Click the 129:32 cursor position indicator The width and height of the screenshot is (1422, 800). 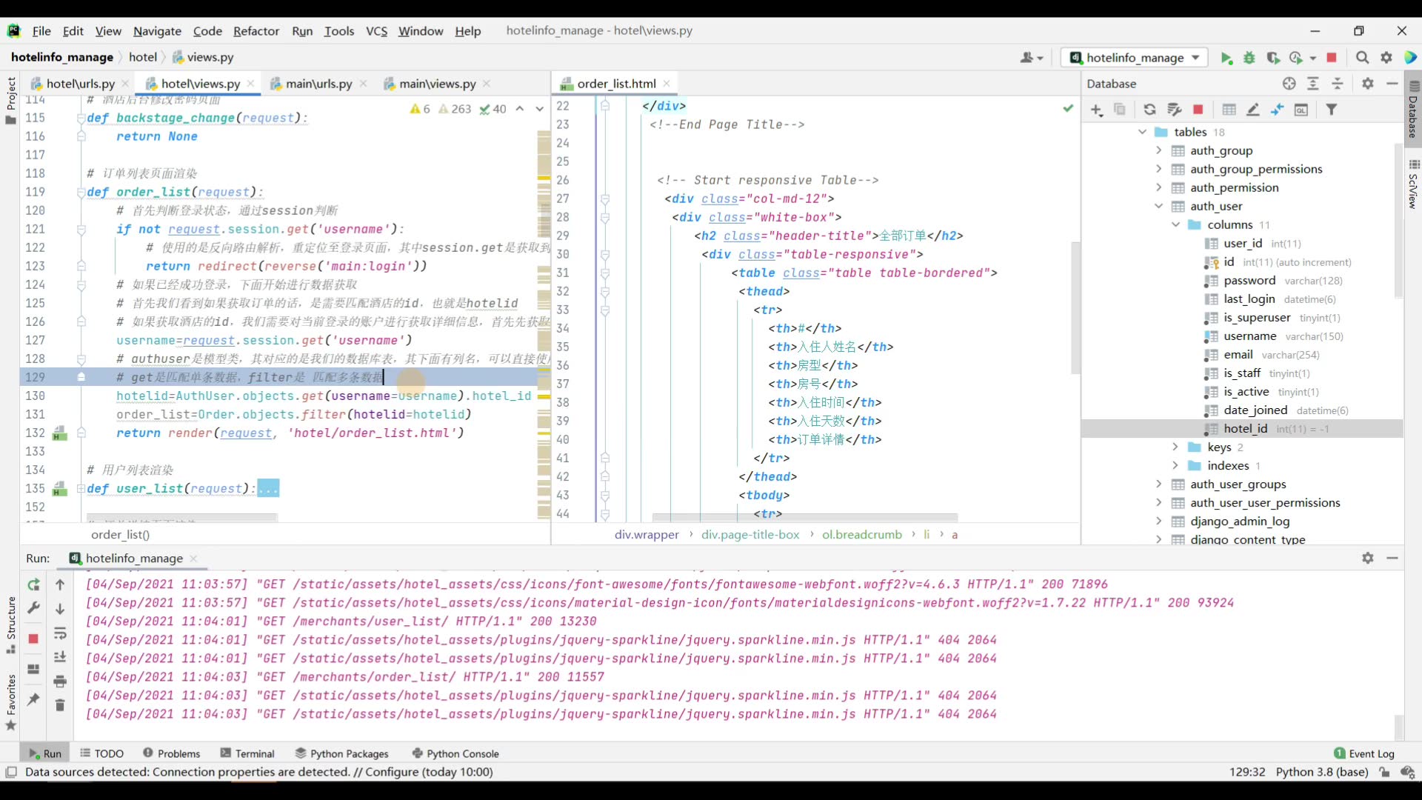click(x=1247, y=772)
